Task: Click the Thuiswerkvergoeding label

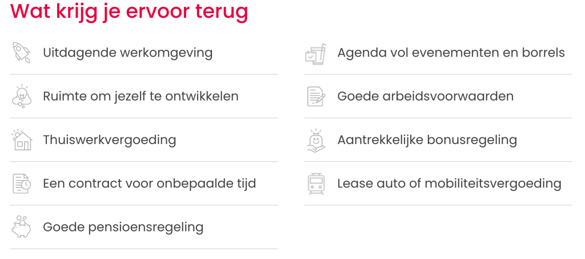Action: coord(109,140)
